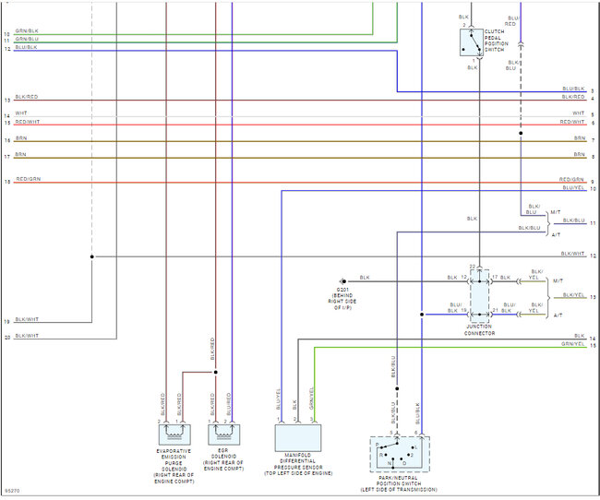
Task: Click the BLU/BLK label at left wire 12
Action: coord(27,47)
